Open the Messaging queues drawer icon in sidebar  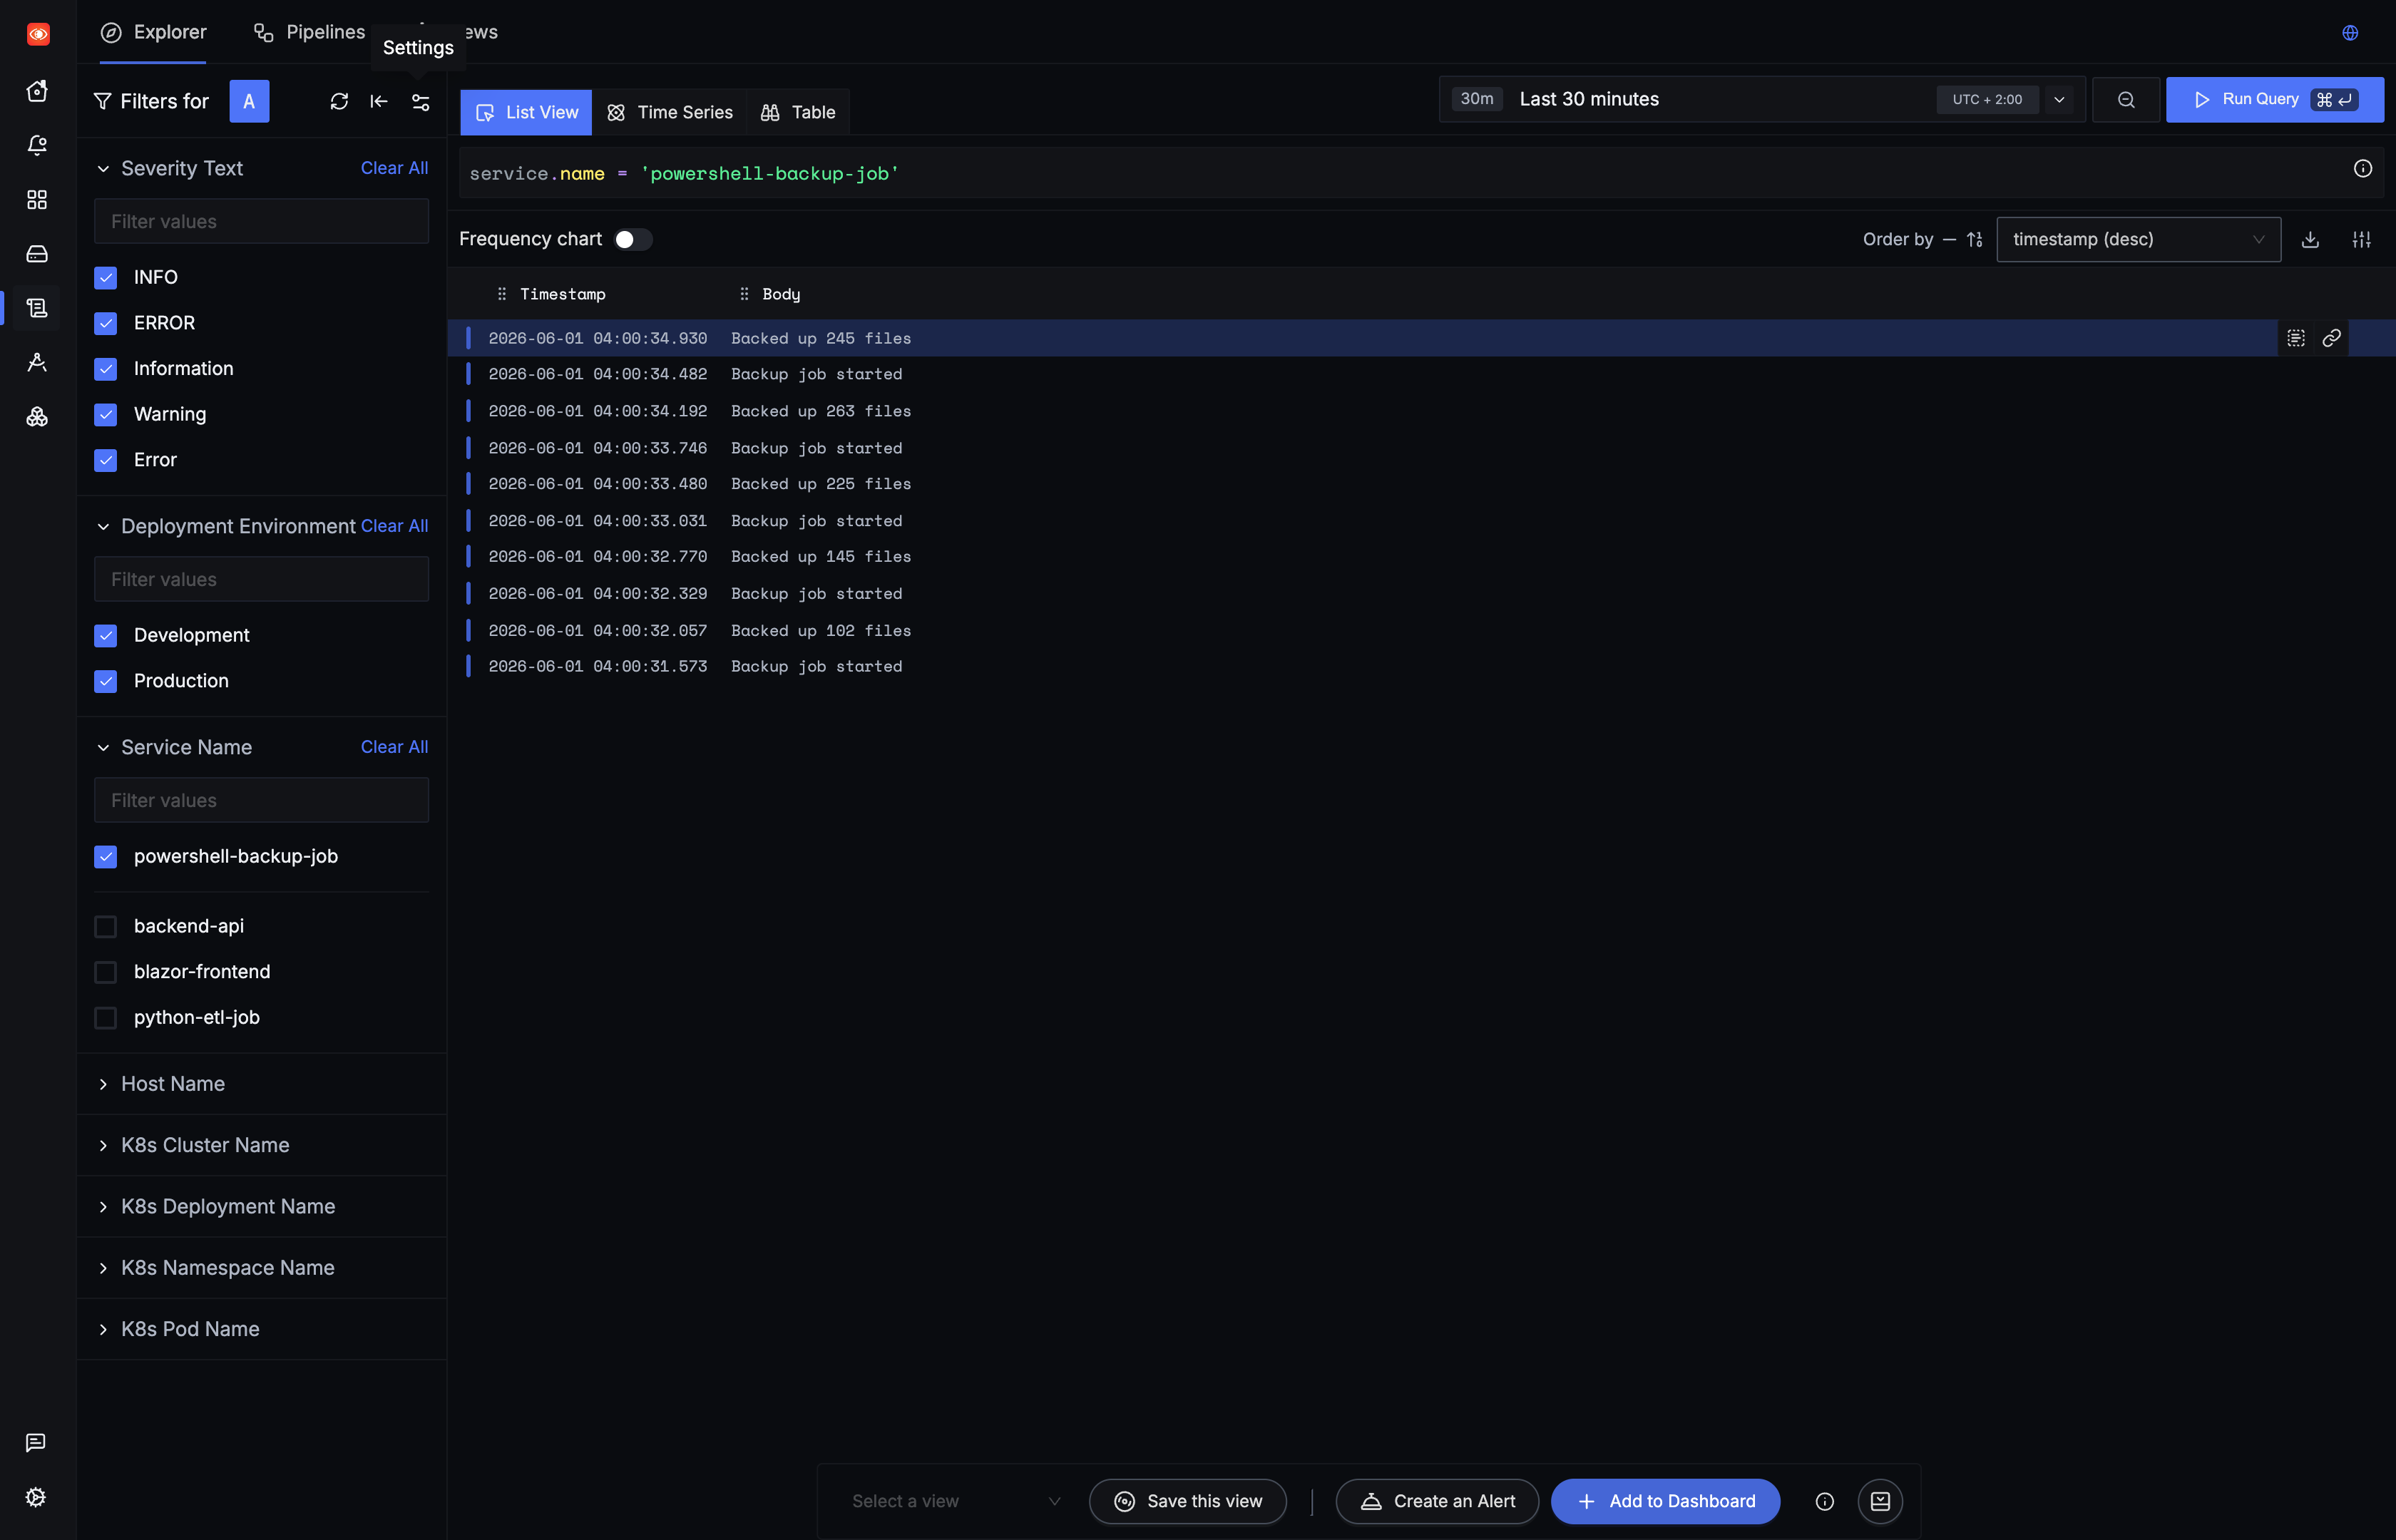37,254
